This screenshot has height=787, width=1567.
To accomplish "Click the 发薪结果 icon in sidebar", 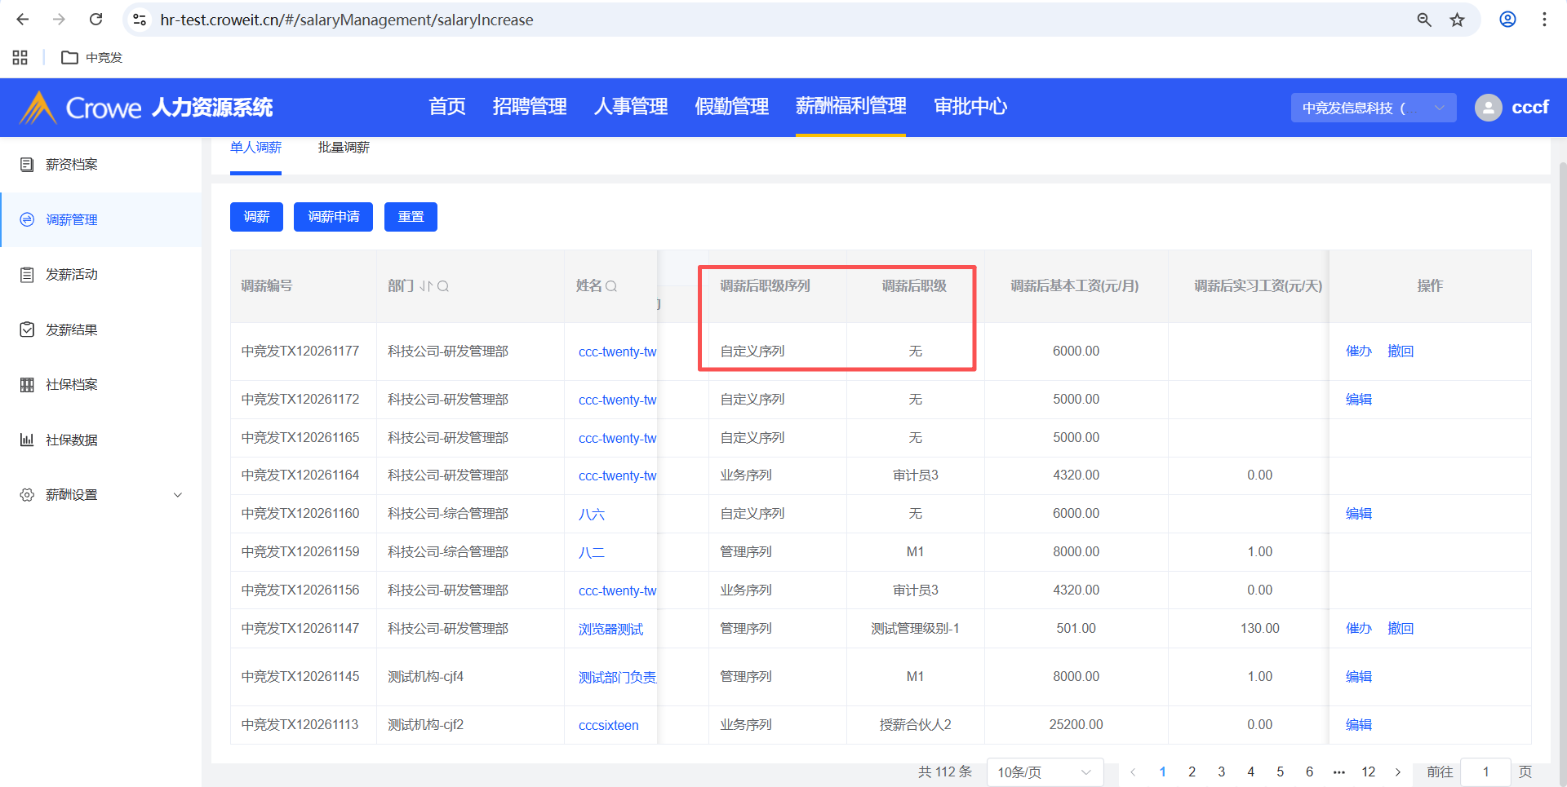I will point(27,329).
